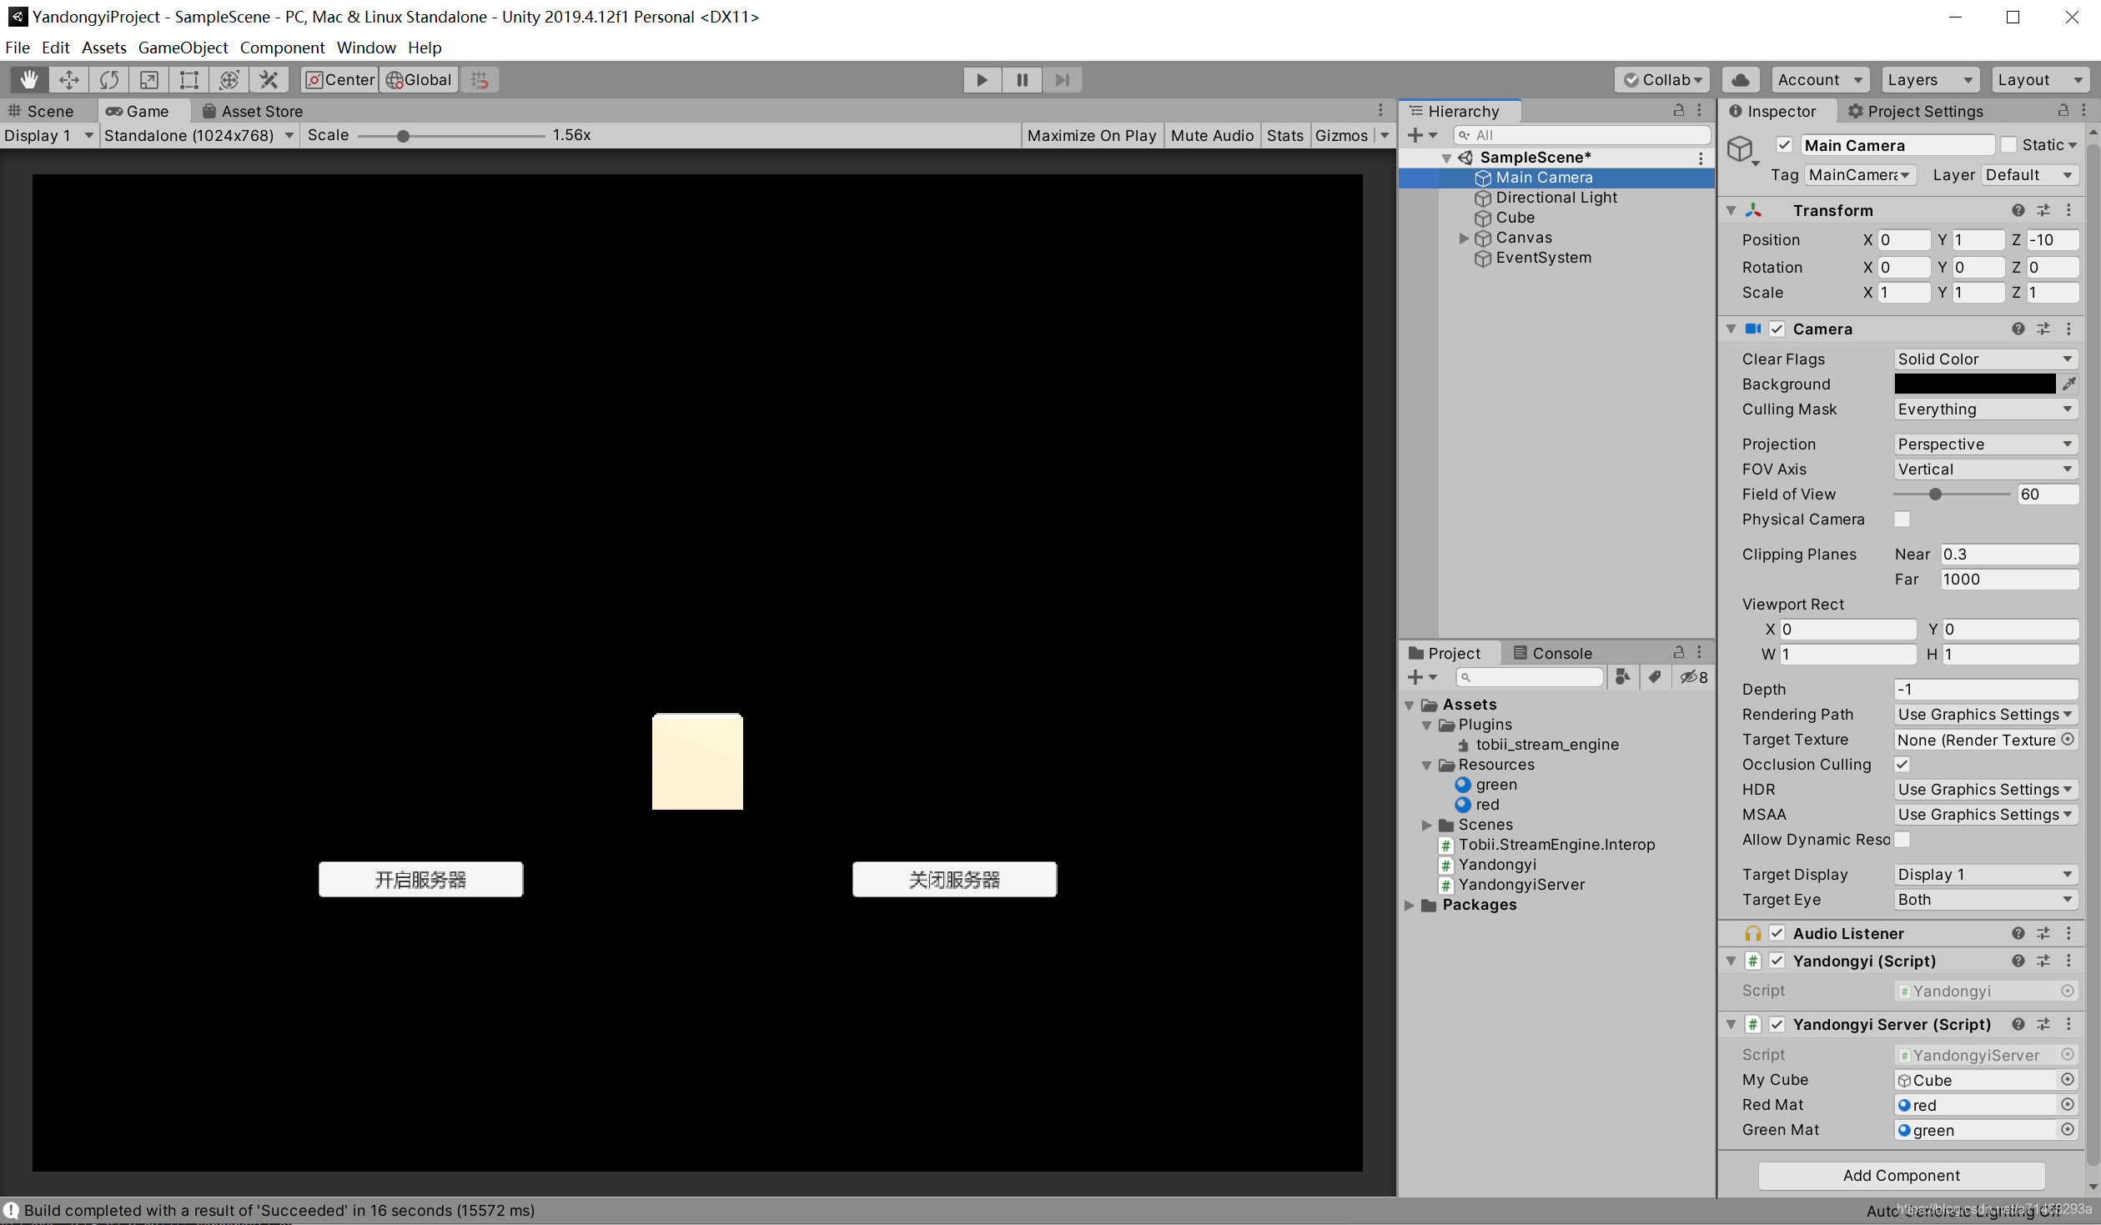Open the Layers dropdown
The height and width of the screenshot is (1225, 2101).
(x=1929, y=80)
